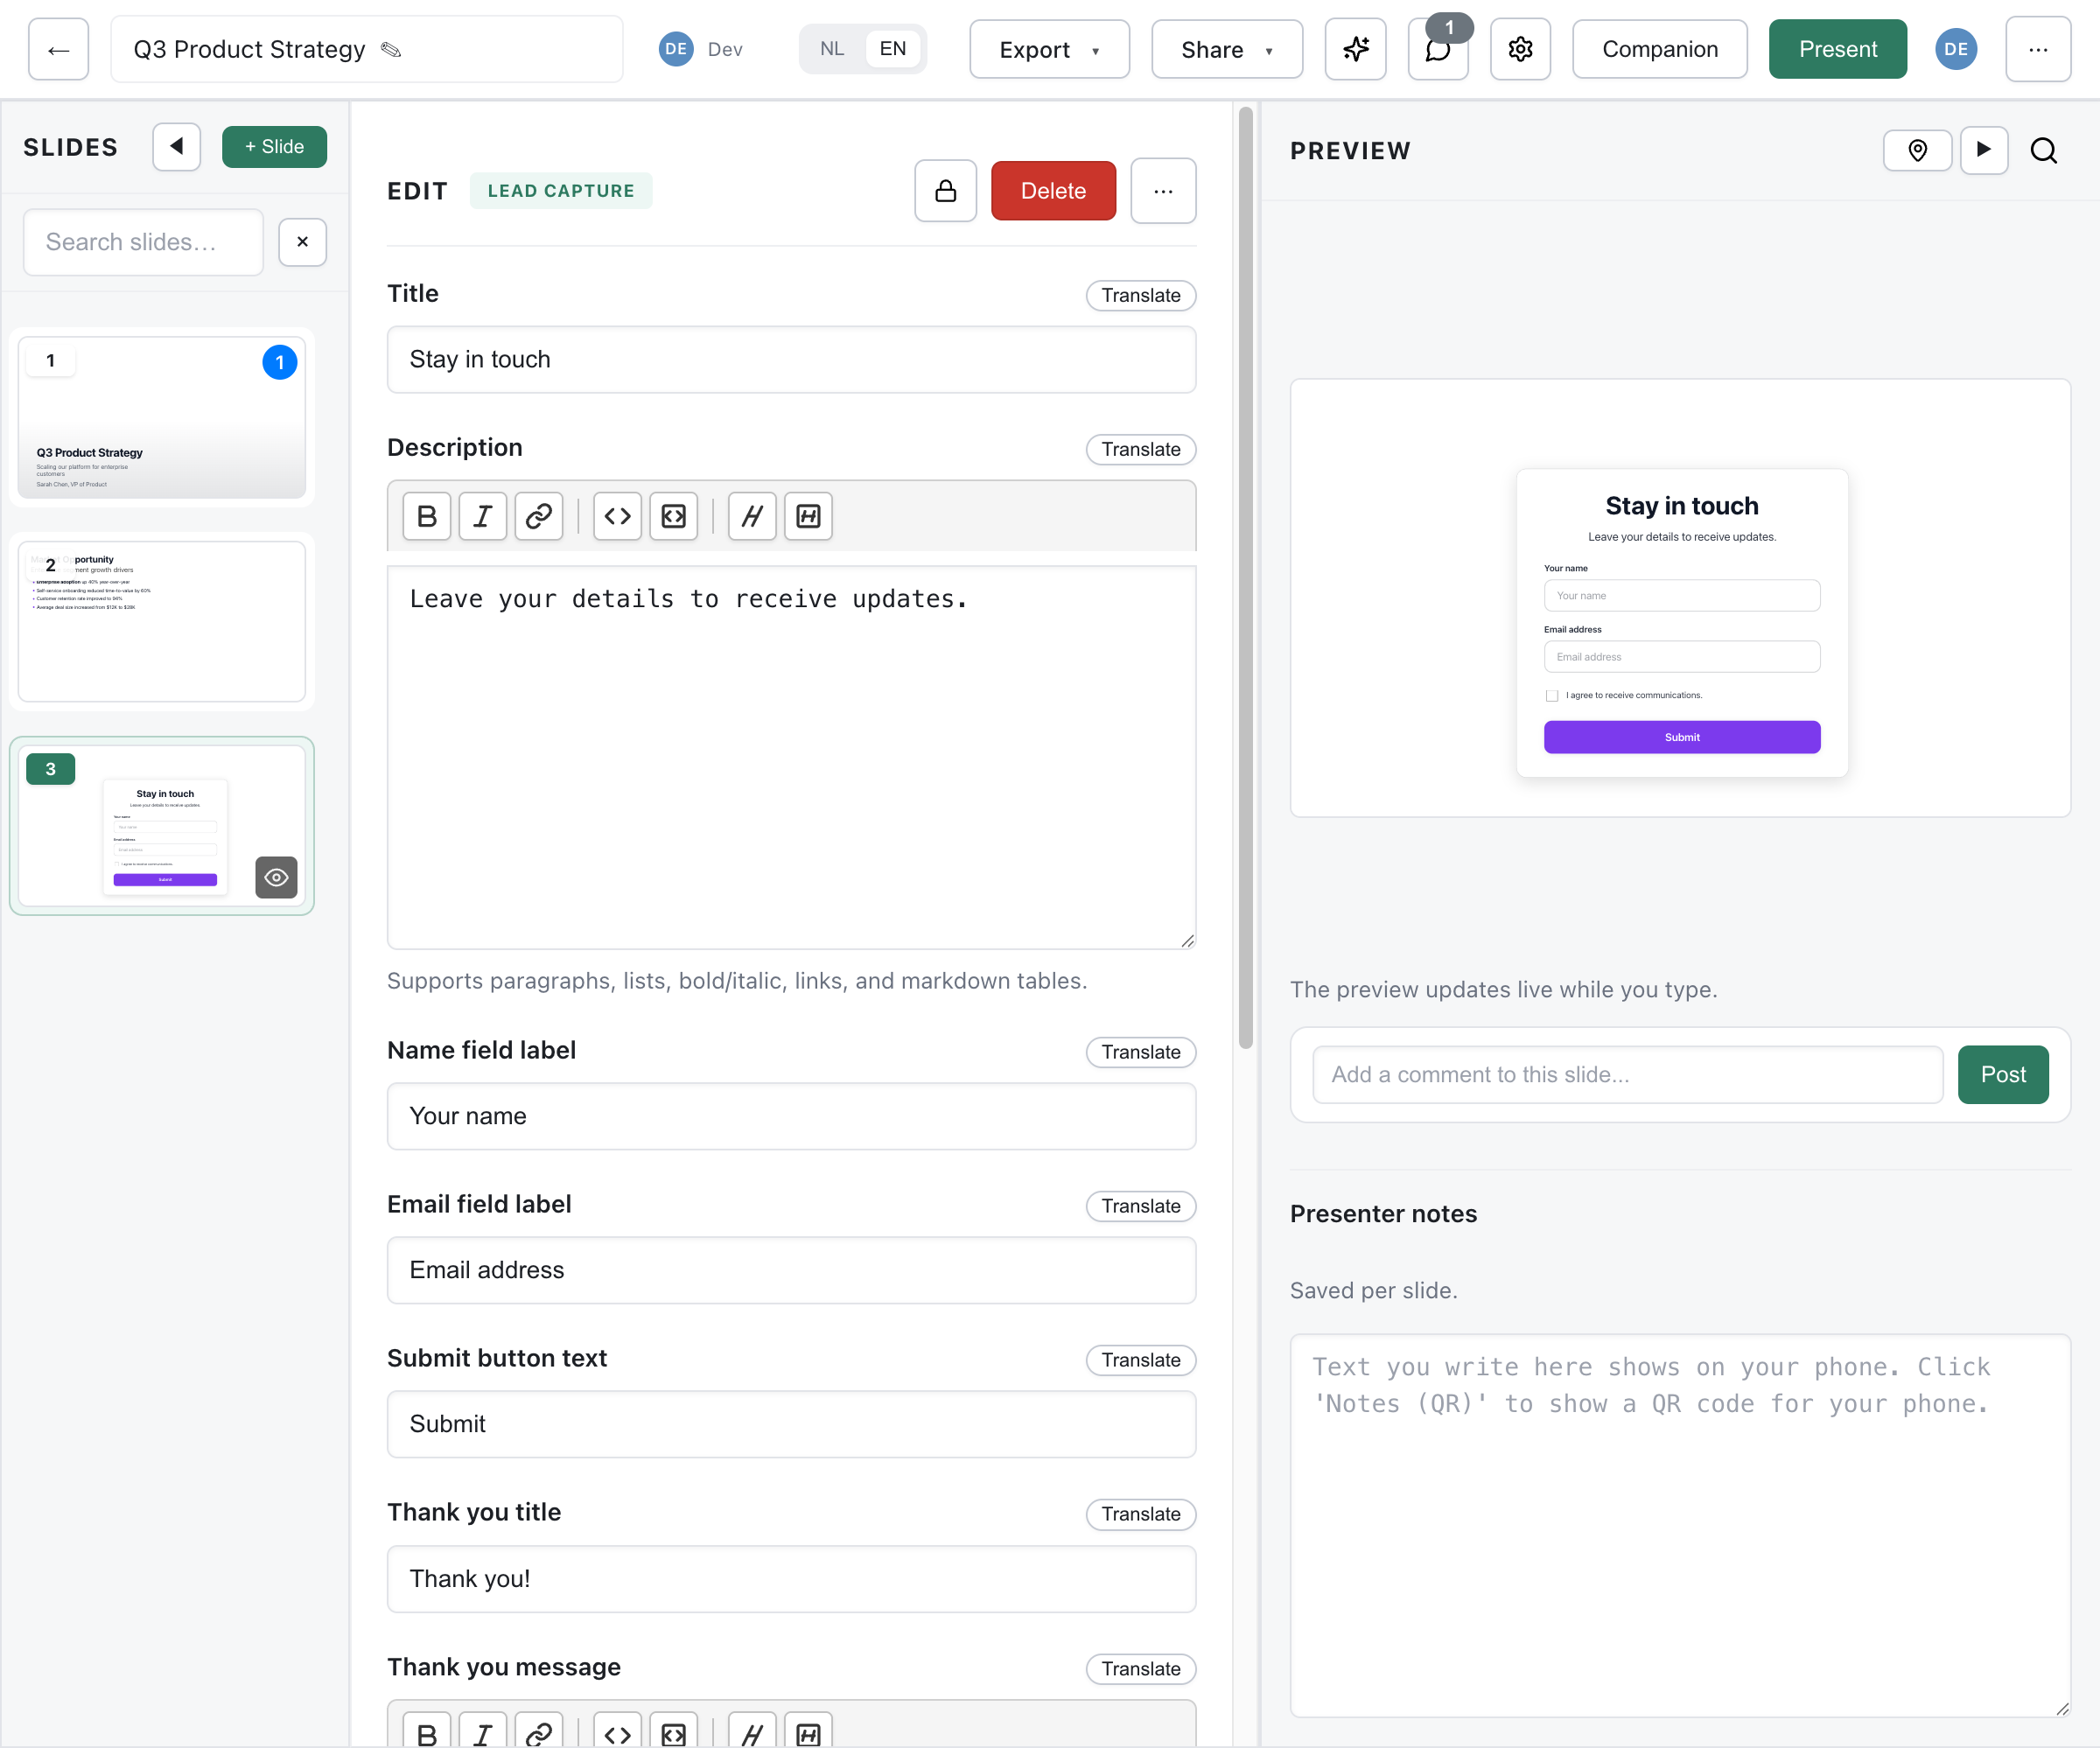Viewport: 2100px width, 1748px height.
Task: Focus the Search slides input
Action: pos(143,242)
